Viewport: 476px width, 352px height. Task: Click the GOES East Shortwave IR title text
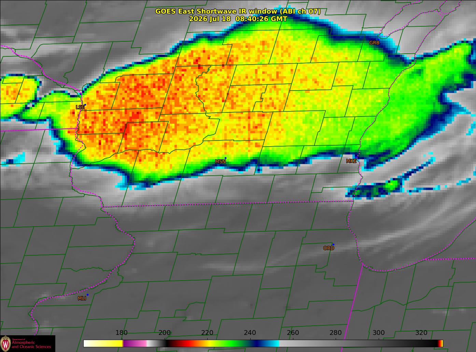238,11
